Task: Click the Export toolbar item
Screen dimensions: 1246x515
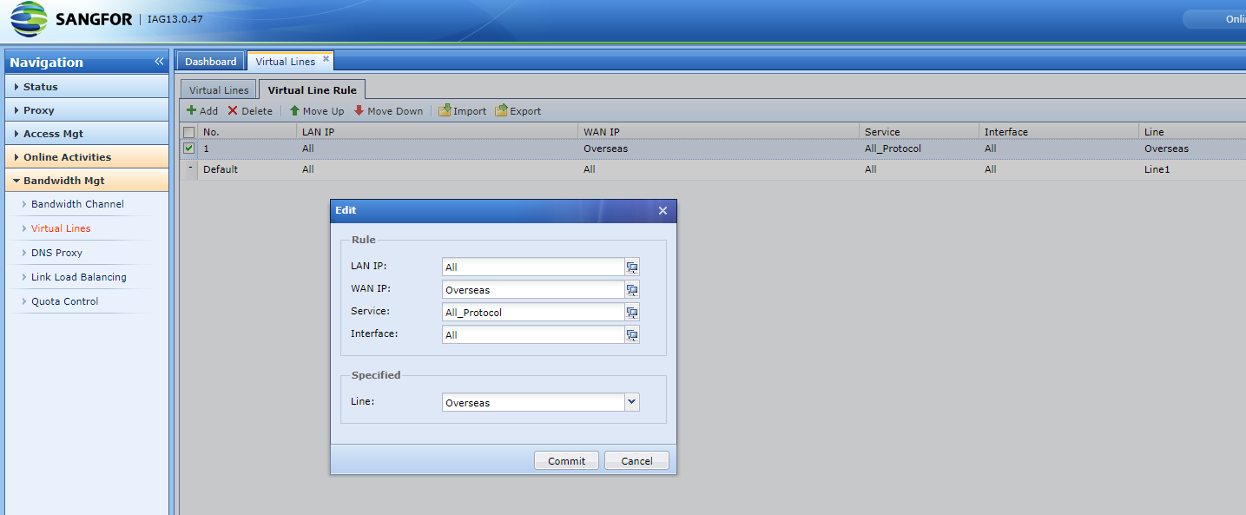Action: 518,110
